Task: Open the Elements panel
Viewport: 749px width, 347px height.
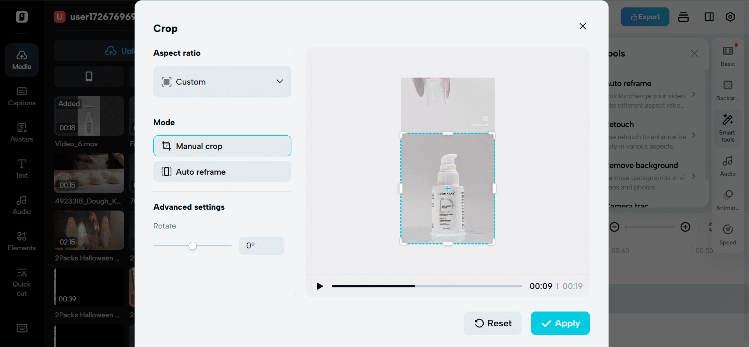Action: (x=22, y=241)
